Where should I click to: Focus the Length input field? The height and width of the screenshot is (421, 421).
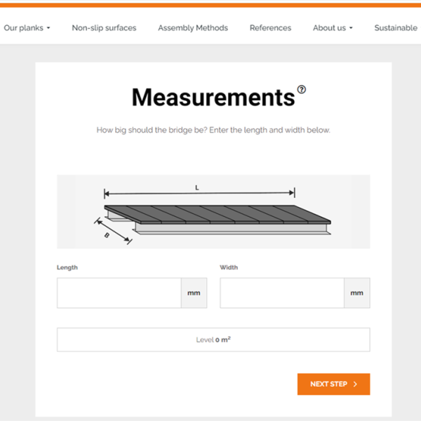(119, 293)
